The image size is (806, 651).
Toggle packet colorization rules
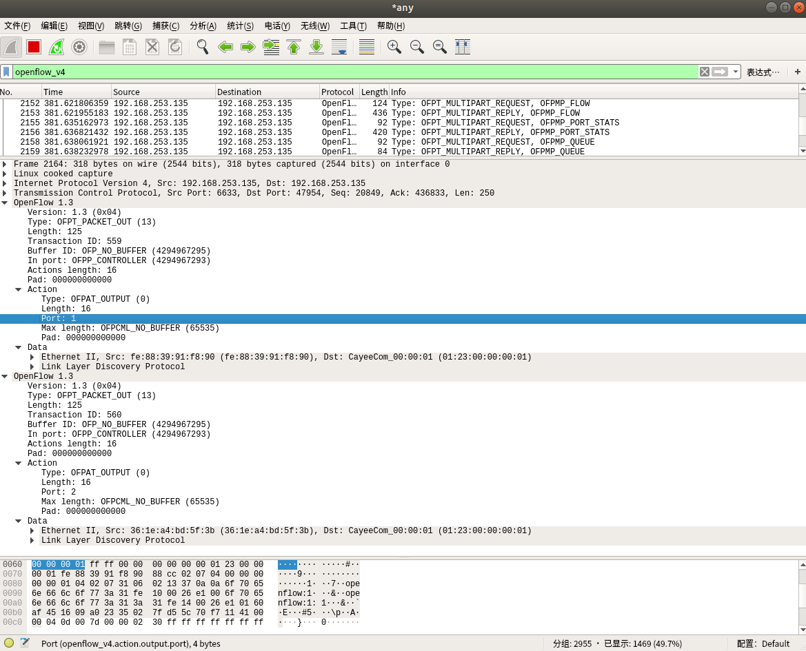367,48
